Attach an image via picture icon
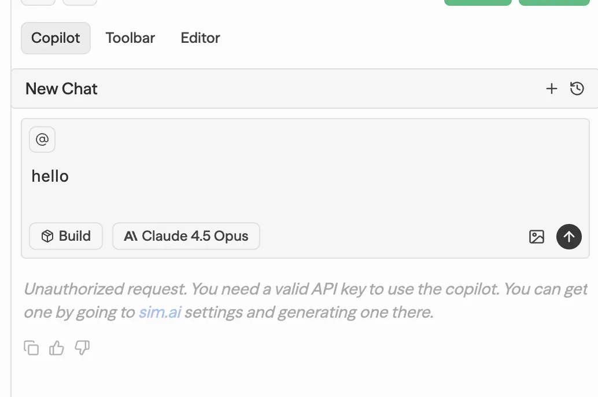 [537, 236]
